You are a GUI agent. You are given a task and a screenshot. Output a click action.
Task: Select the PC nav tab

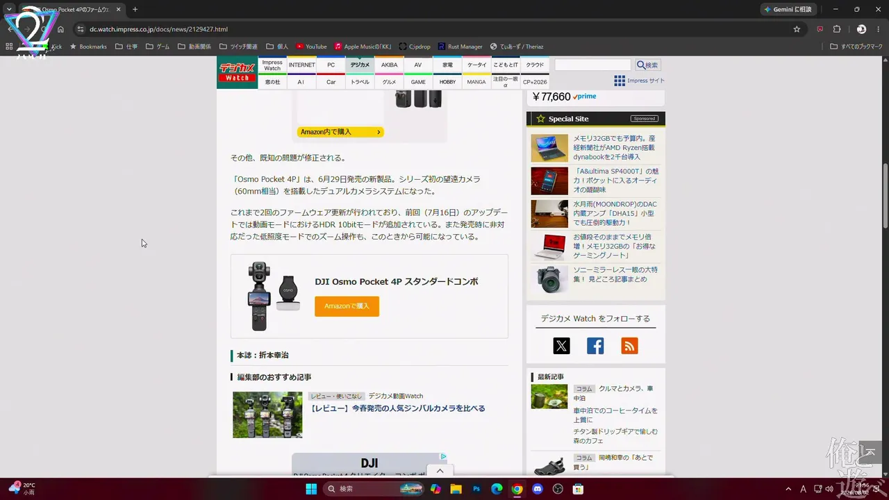[331, 65]
